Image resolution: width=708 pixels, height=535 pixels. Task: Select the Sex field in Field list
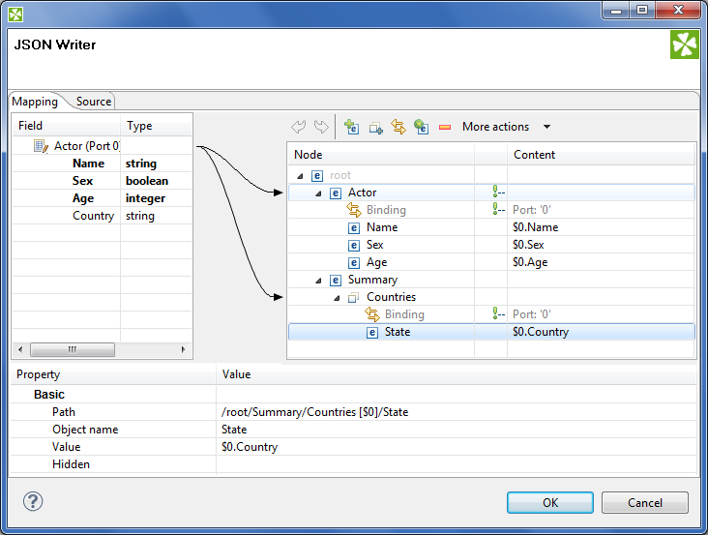tap(82, 181)
